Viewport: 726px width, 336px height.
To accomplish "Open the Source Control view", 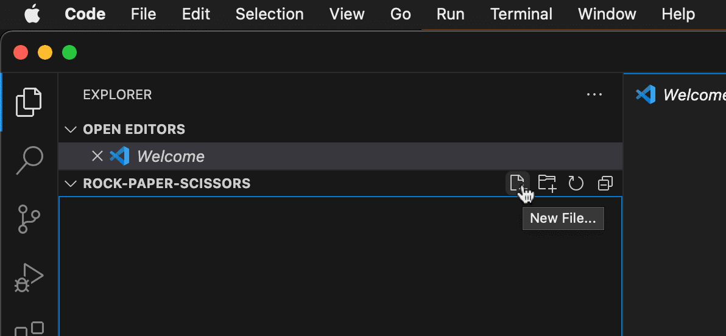I will (x=29, y=219).
